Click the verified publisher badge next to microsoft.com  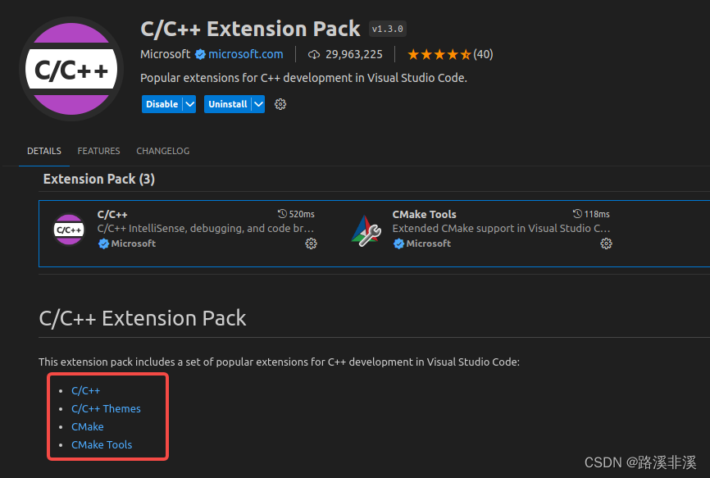pyautogui.click(x=200, y=54)
